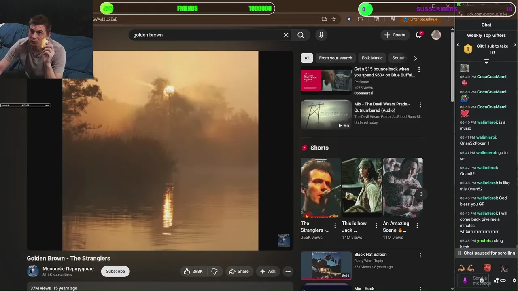
Task: Click the Create button
Action: 395,35
